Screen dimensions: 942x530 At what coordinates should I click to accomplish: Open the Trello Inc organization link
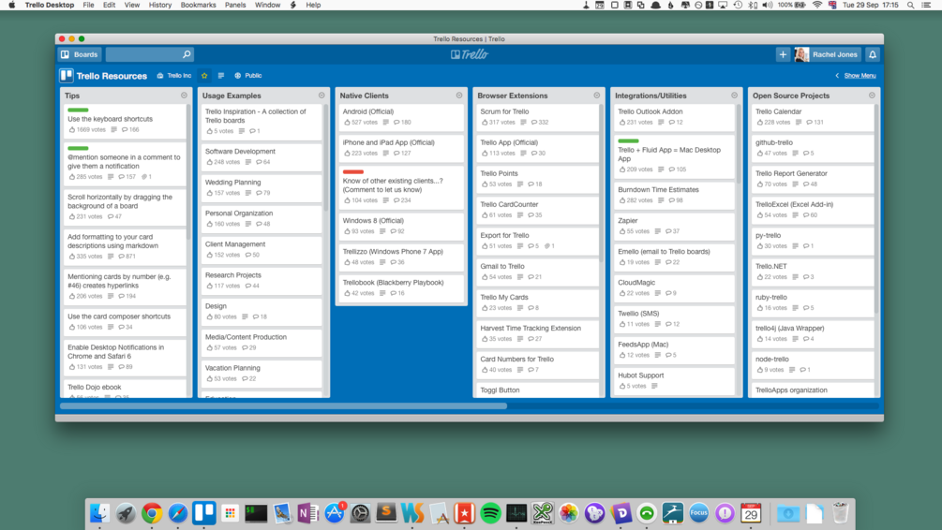(174, 76)
